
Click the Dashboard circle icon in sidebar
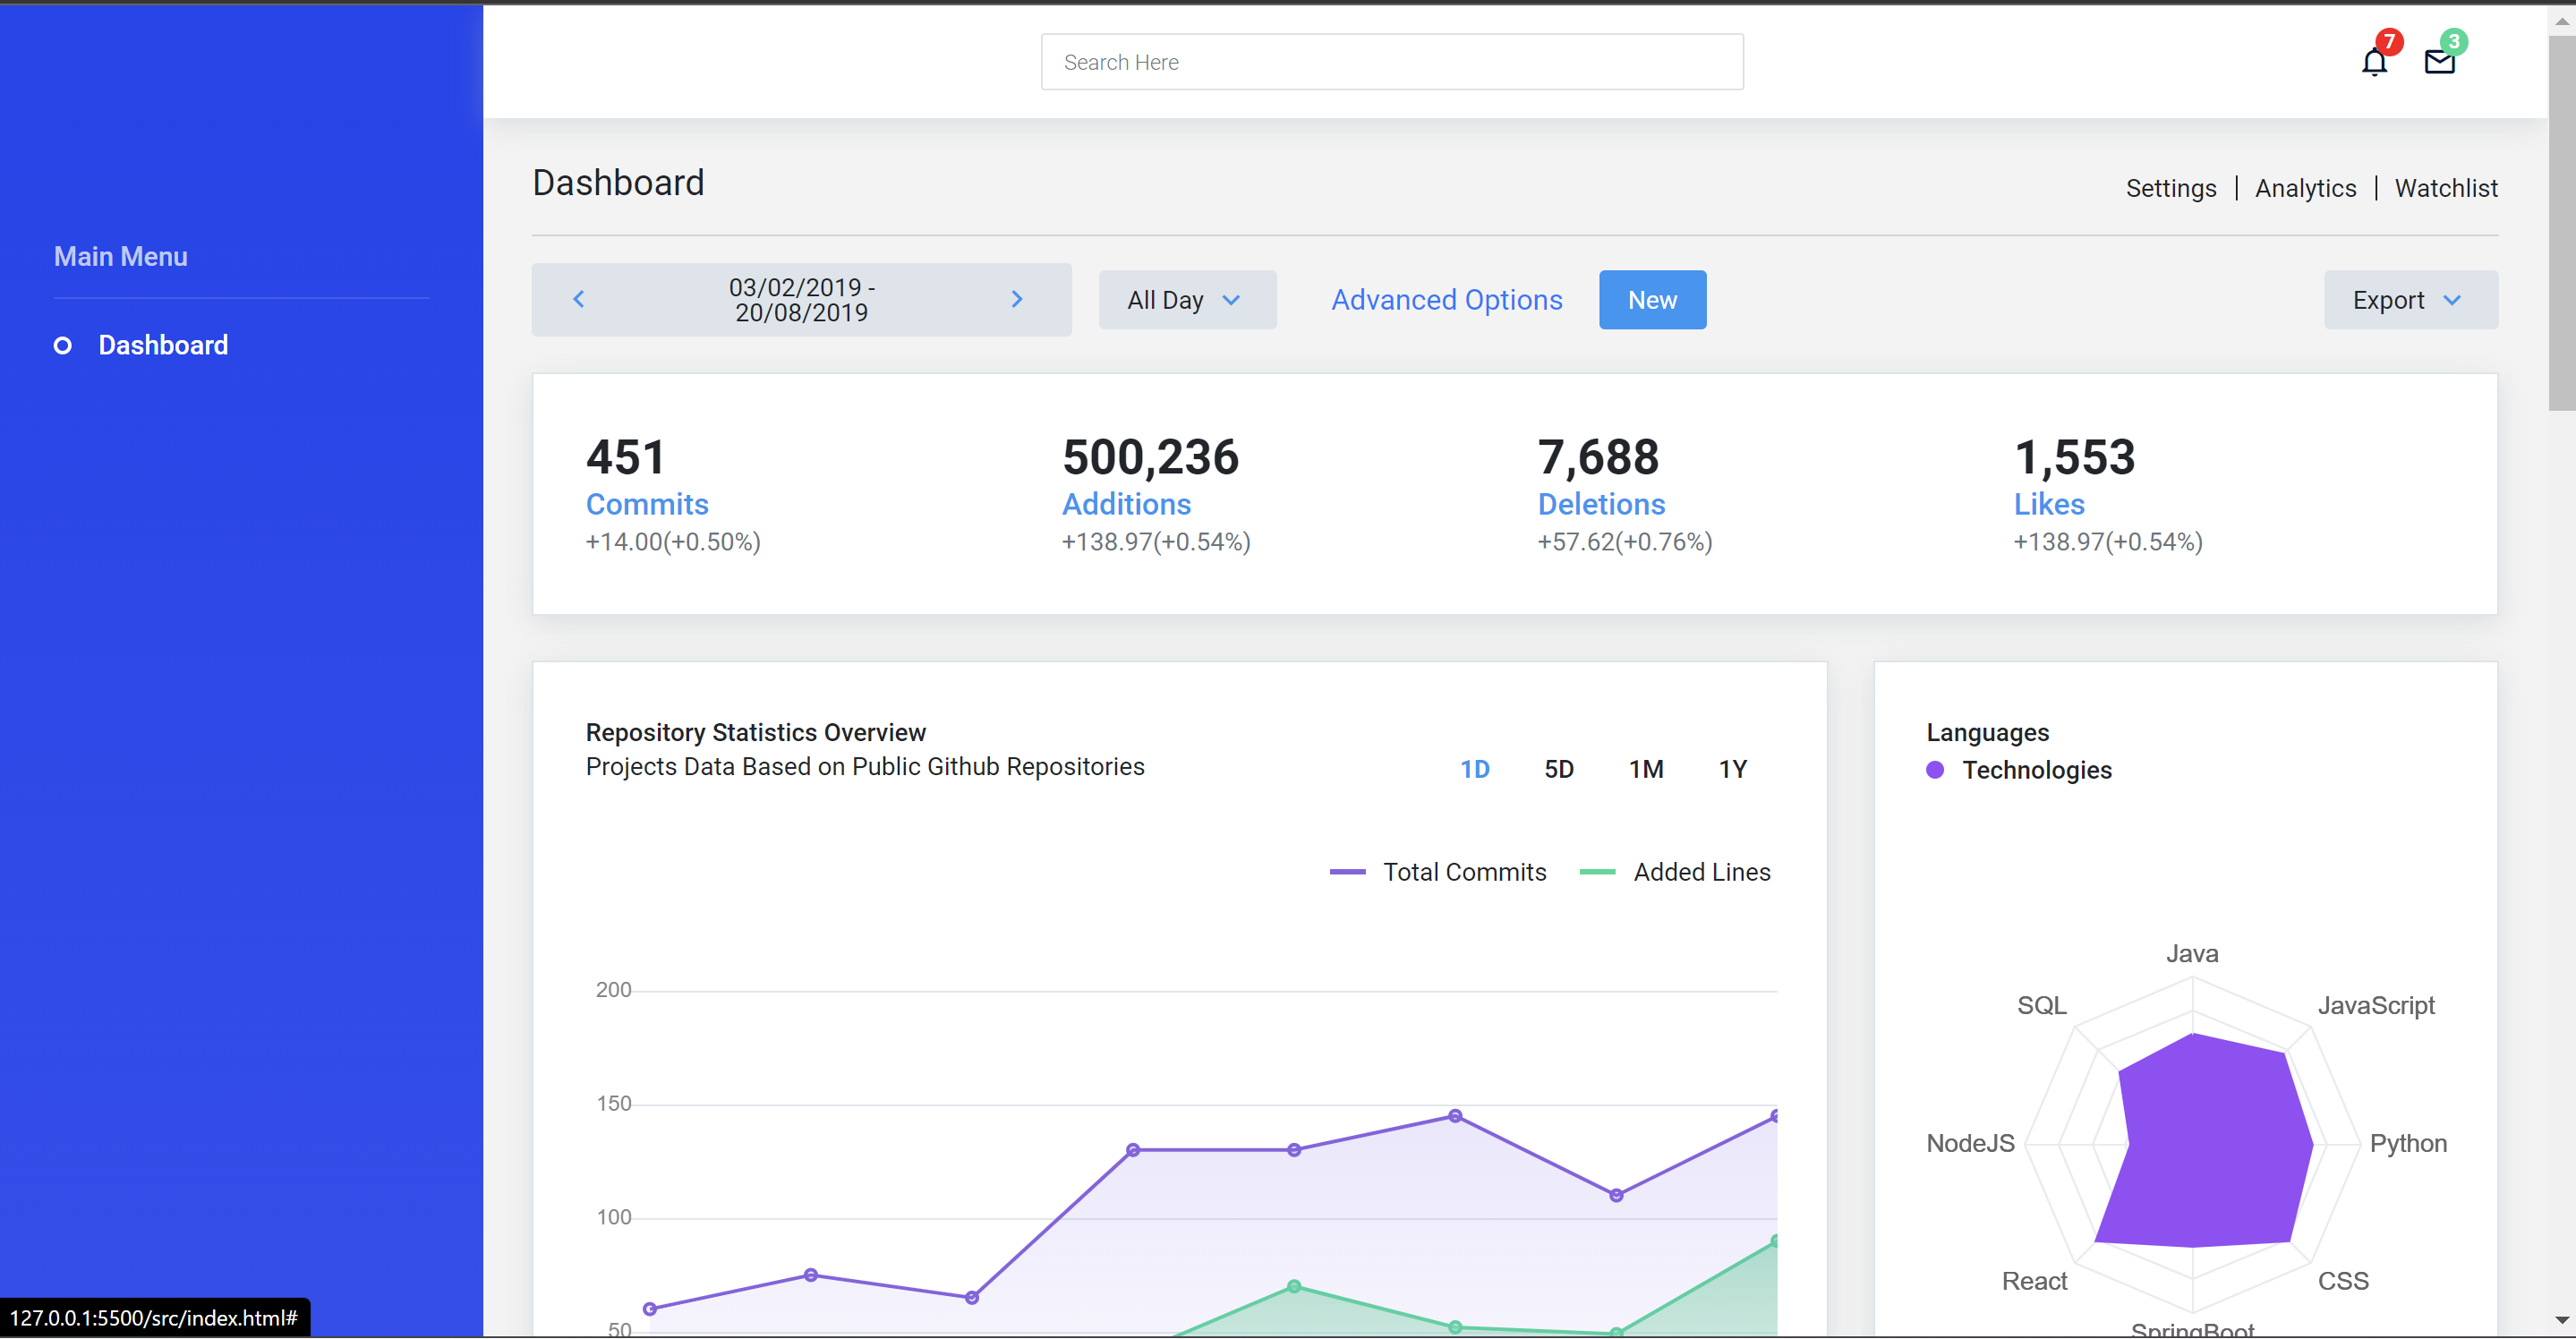[62, 346]
